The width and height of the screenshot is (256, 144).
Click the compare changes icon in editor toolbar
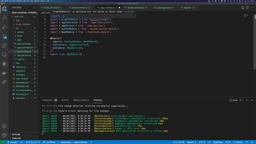pyautogui.click(x=243, y=8)
